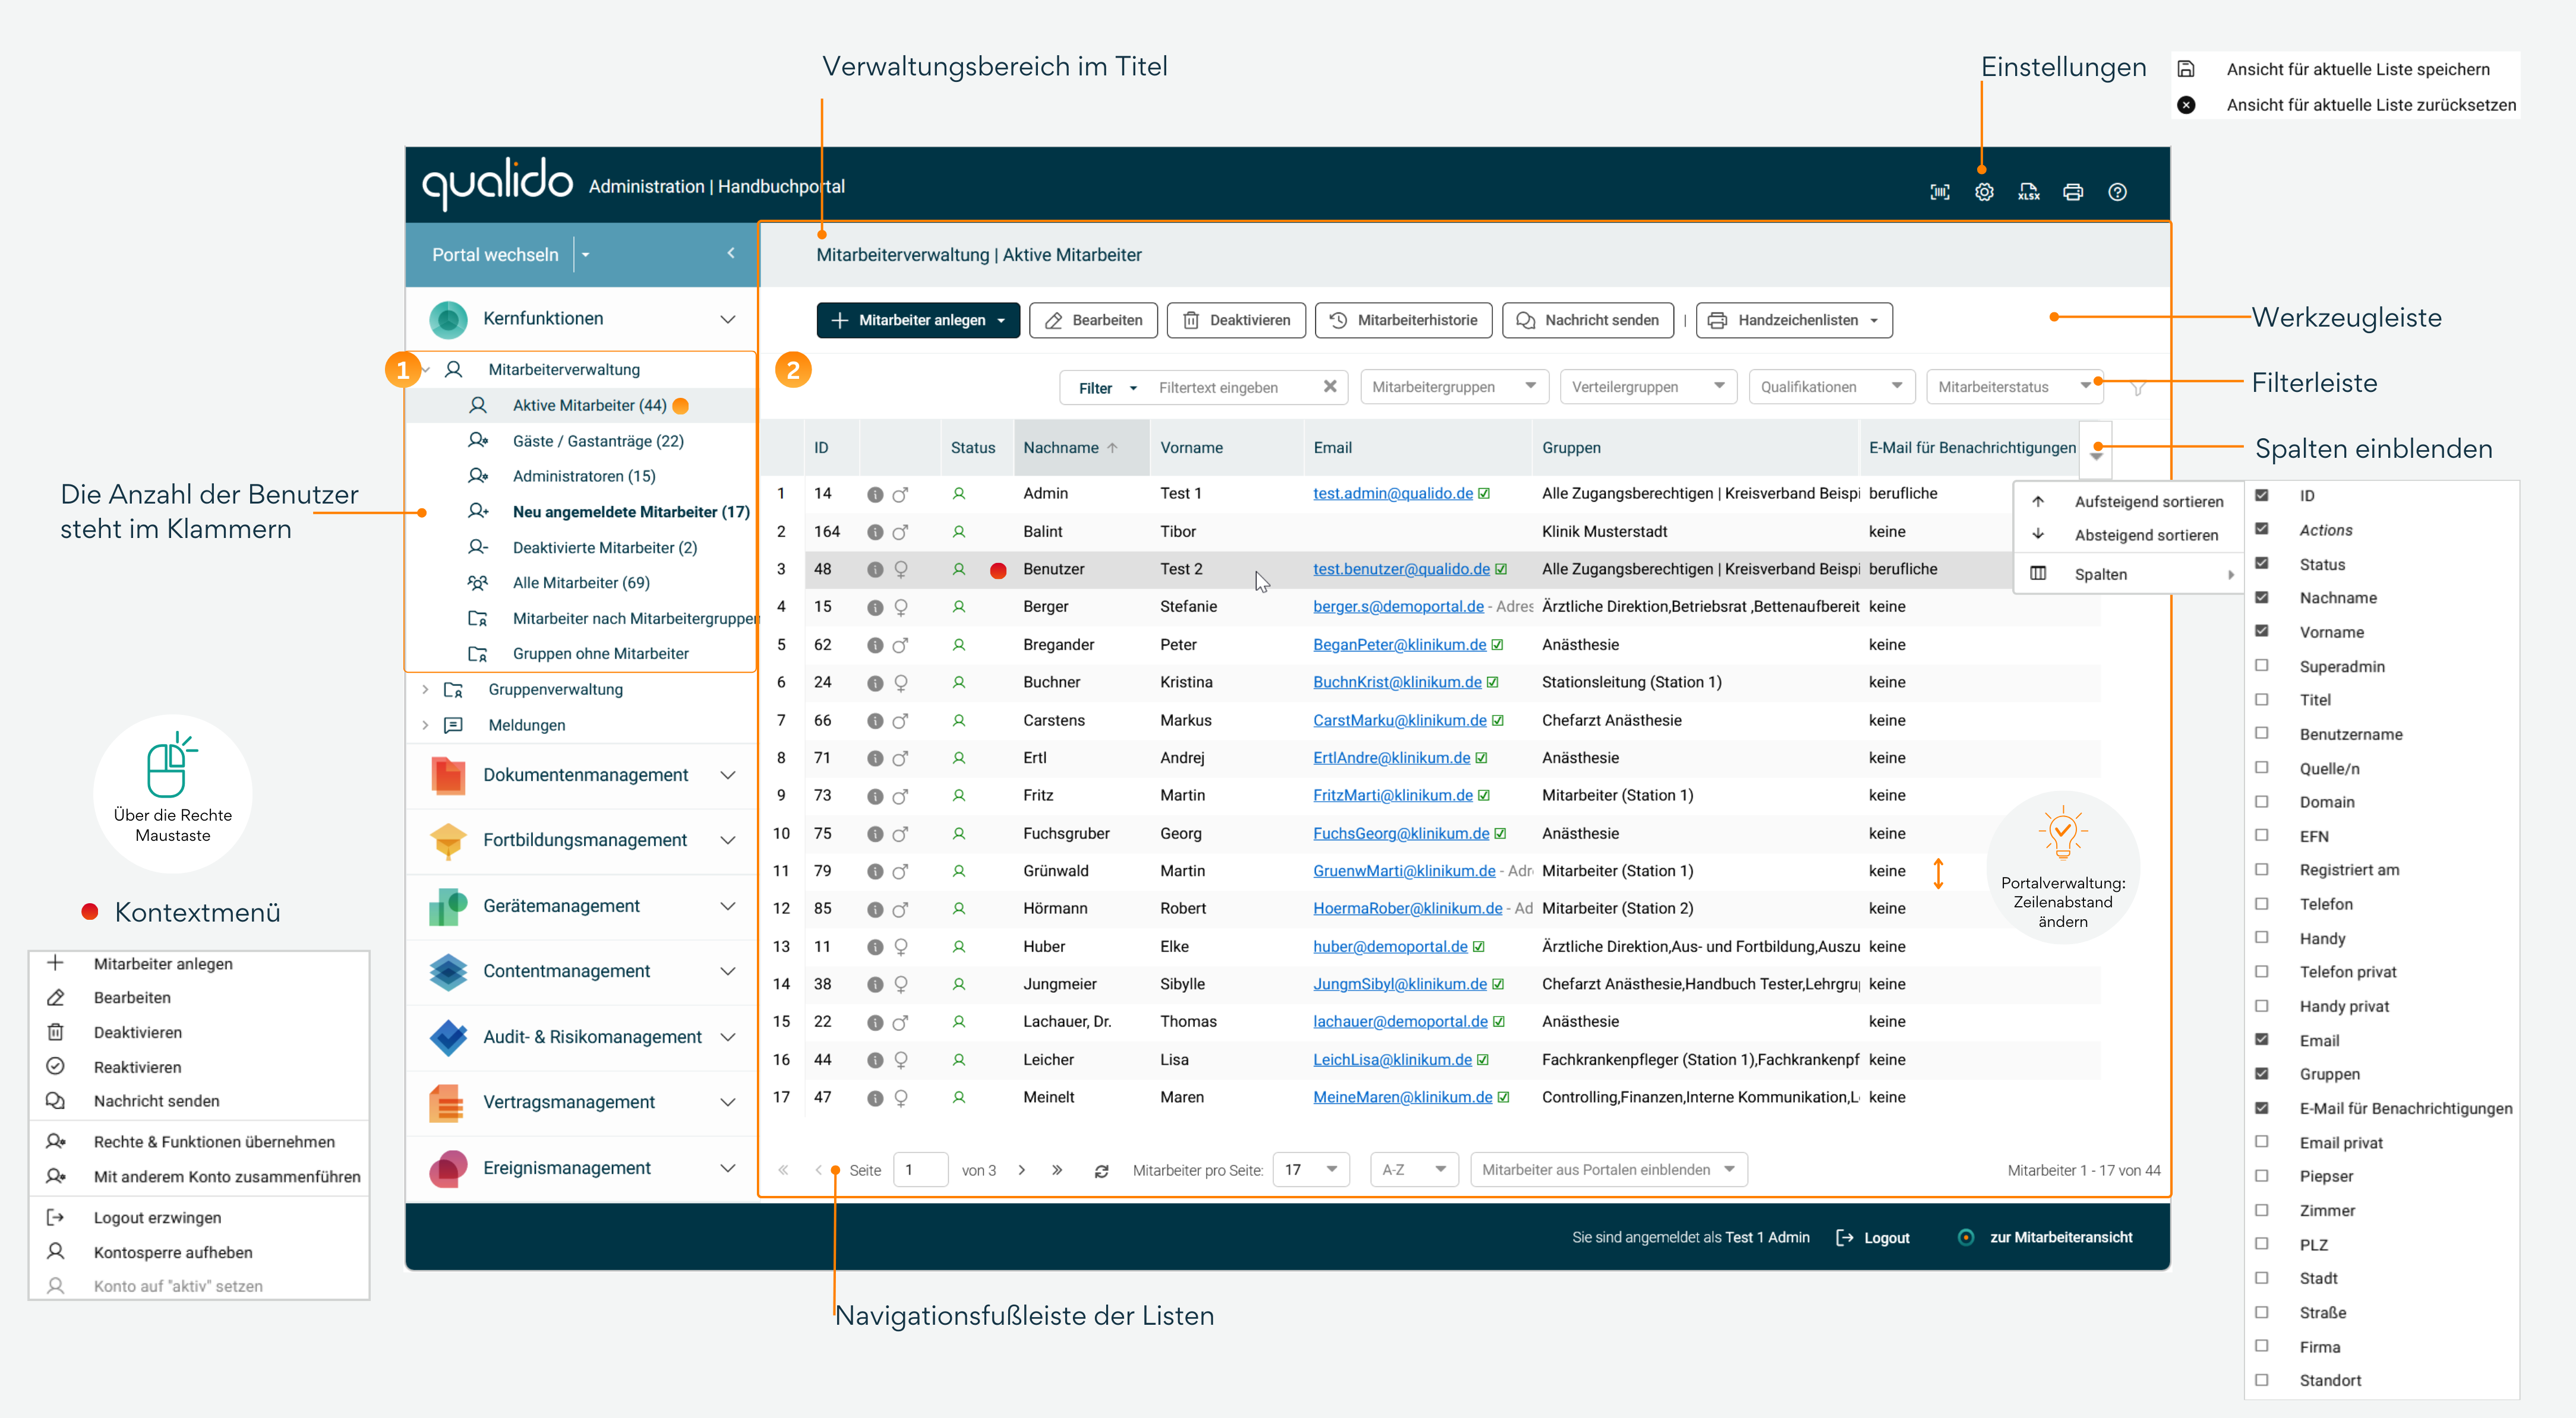This screenshot has width=2576, height=1418.
Task: Open email link test.admin@qualido.de
Action: point(1392,493)
